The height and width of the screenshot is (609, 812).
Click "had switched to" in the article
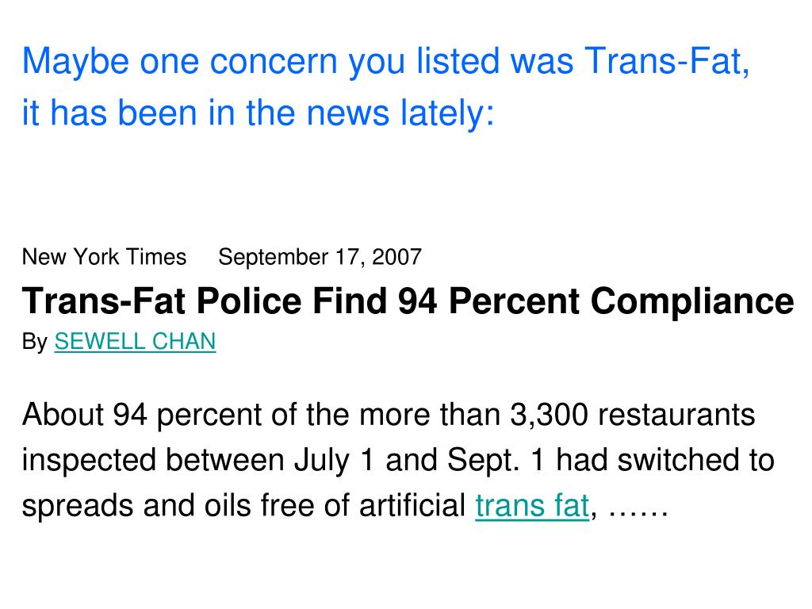tap(665, 461)
